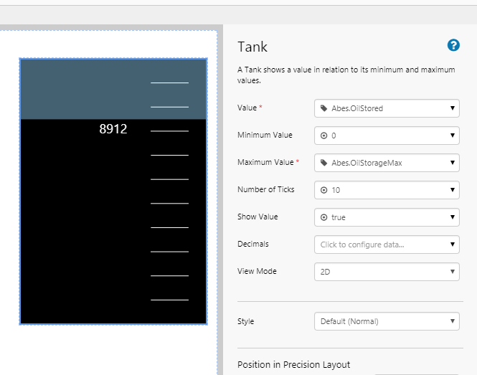Select the Abes.OilStorageMax value text
Image resolution: width=477 pixels, height=375 pixels.
367,163
